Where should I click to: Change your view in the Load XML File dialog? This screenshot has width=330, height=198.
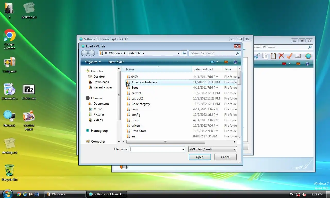click(x=212, y=62)
